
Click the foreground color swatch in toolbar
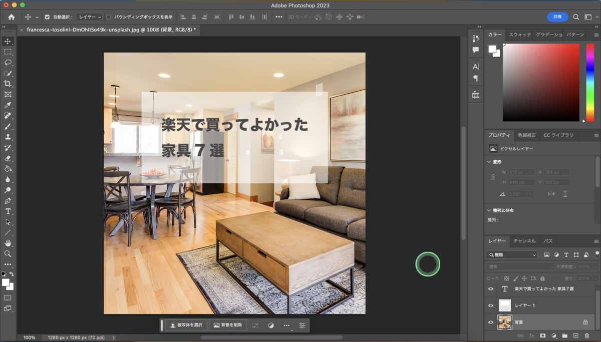click(5, 283)
